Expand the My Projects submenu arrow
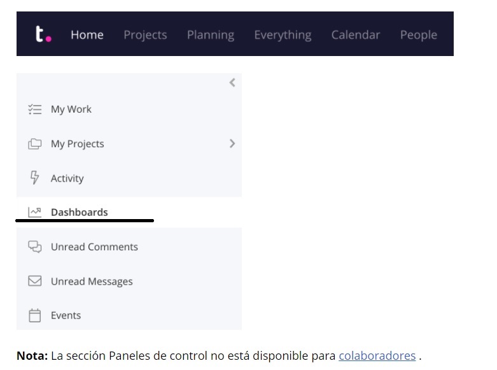Viewport: 497px width, 370px height. 232,144
